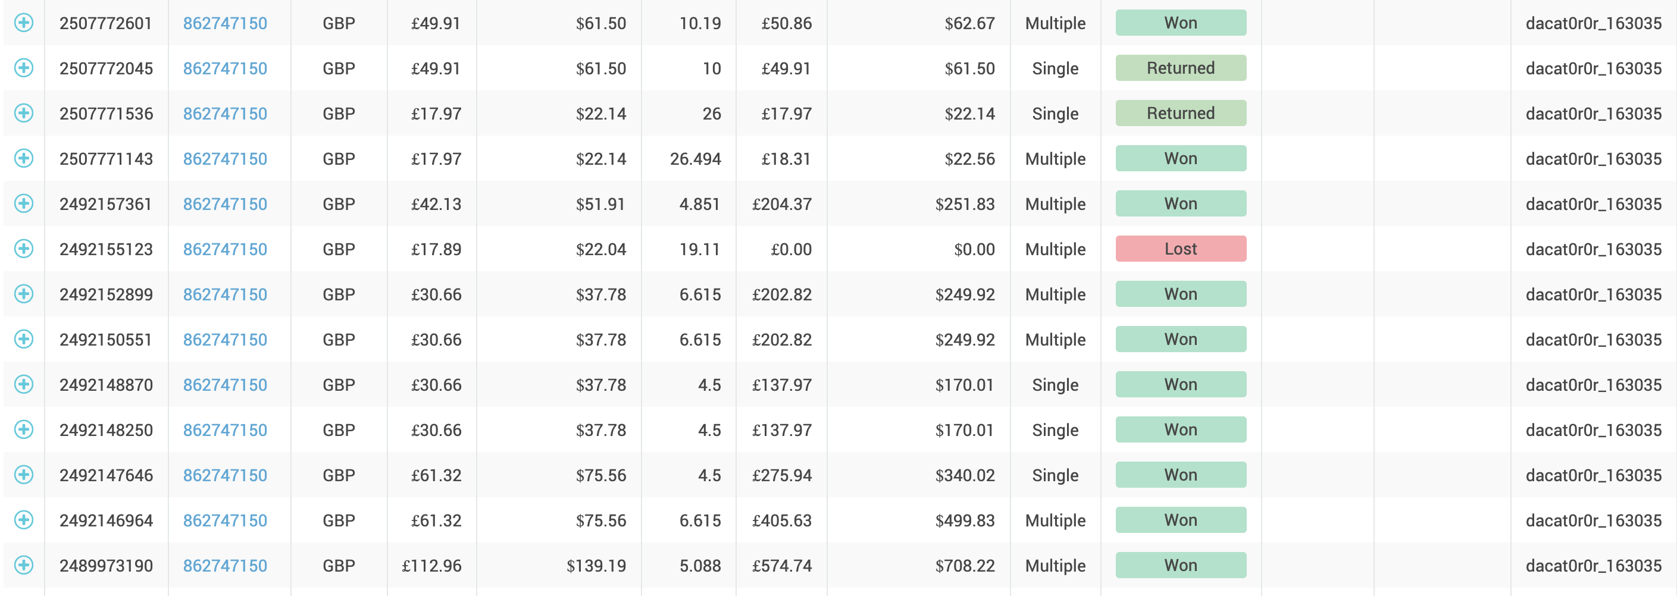This screenshot has height=596, width=1677.
Task: Open plus icon for bet 2492148870
Action: click(x=23, y=384)
